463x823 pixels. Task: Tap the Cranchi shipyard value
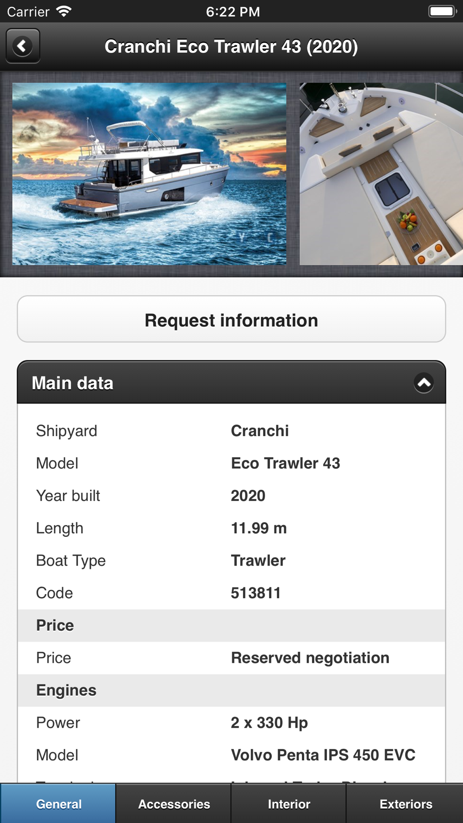(260, 431)
